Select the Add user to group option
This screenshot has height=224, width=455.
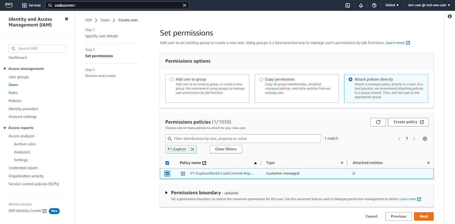172,79
